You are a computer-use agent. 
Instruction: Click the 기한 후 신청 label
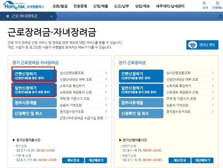point(23,155)
